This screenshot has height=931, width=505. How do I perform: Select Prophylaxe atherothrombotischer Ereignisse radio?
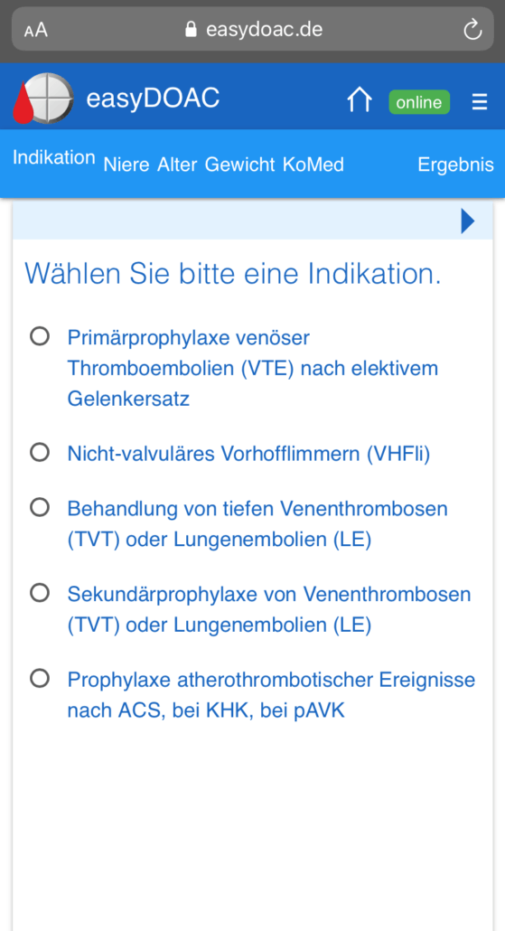point(40,678)
